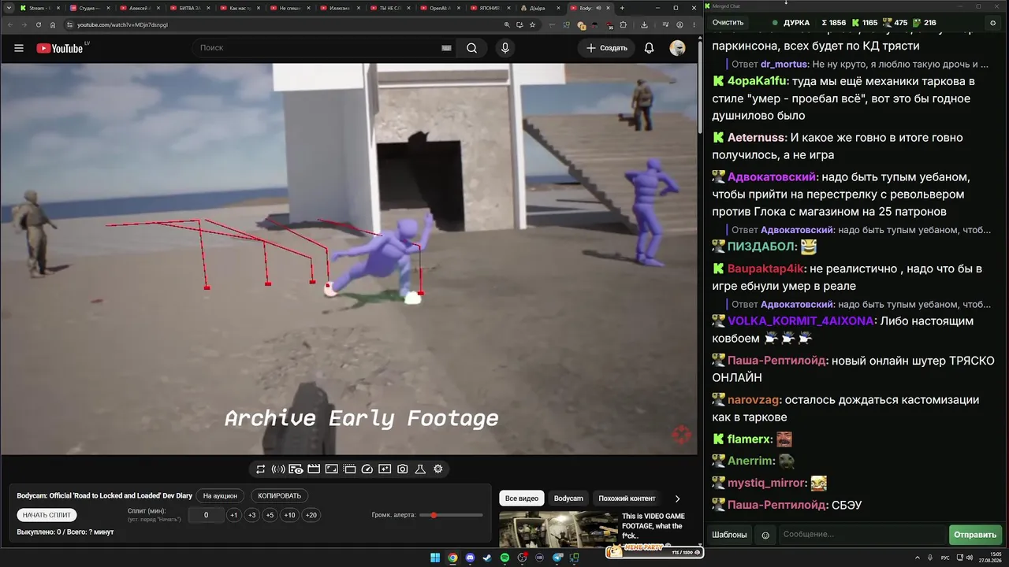The image size is (1009, 567).
Task: Open Telegram from the taskbar
Action: pyautogui.click(x=558, y=558)
